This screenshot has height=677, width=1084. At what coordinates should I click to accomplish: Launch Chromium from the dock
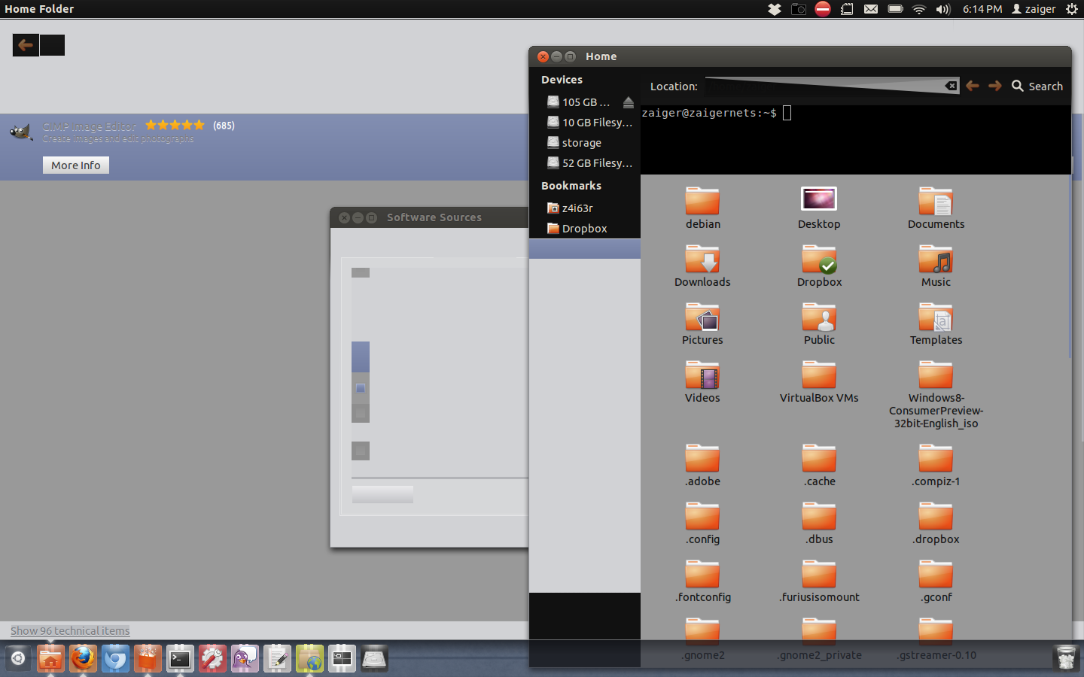tap(115, 658)
